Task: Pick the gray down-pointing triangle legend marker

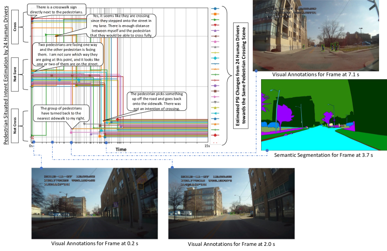Action: [x=215, y=102]
